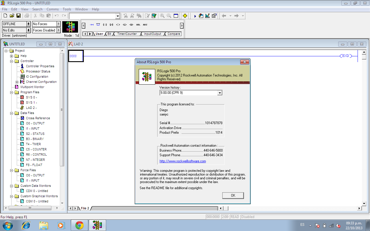Insert the ABL instruction
The width and height of the screenshot is (370, 231).
click(x=138, y=25)
